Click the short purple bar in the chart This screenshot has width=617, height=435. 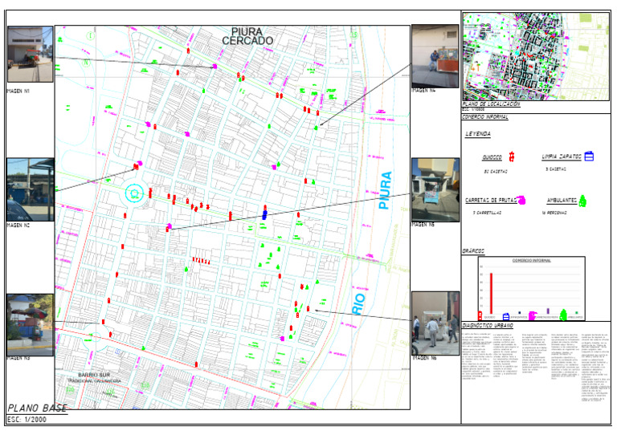click(x=548, y=311)
